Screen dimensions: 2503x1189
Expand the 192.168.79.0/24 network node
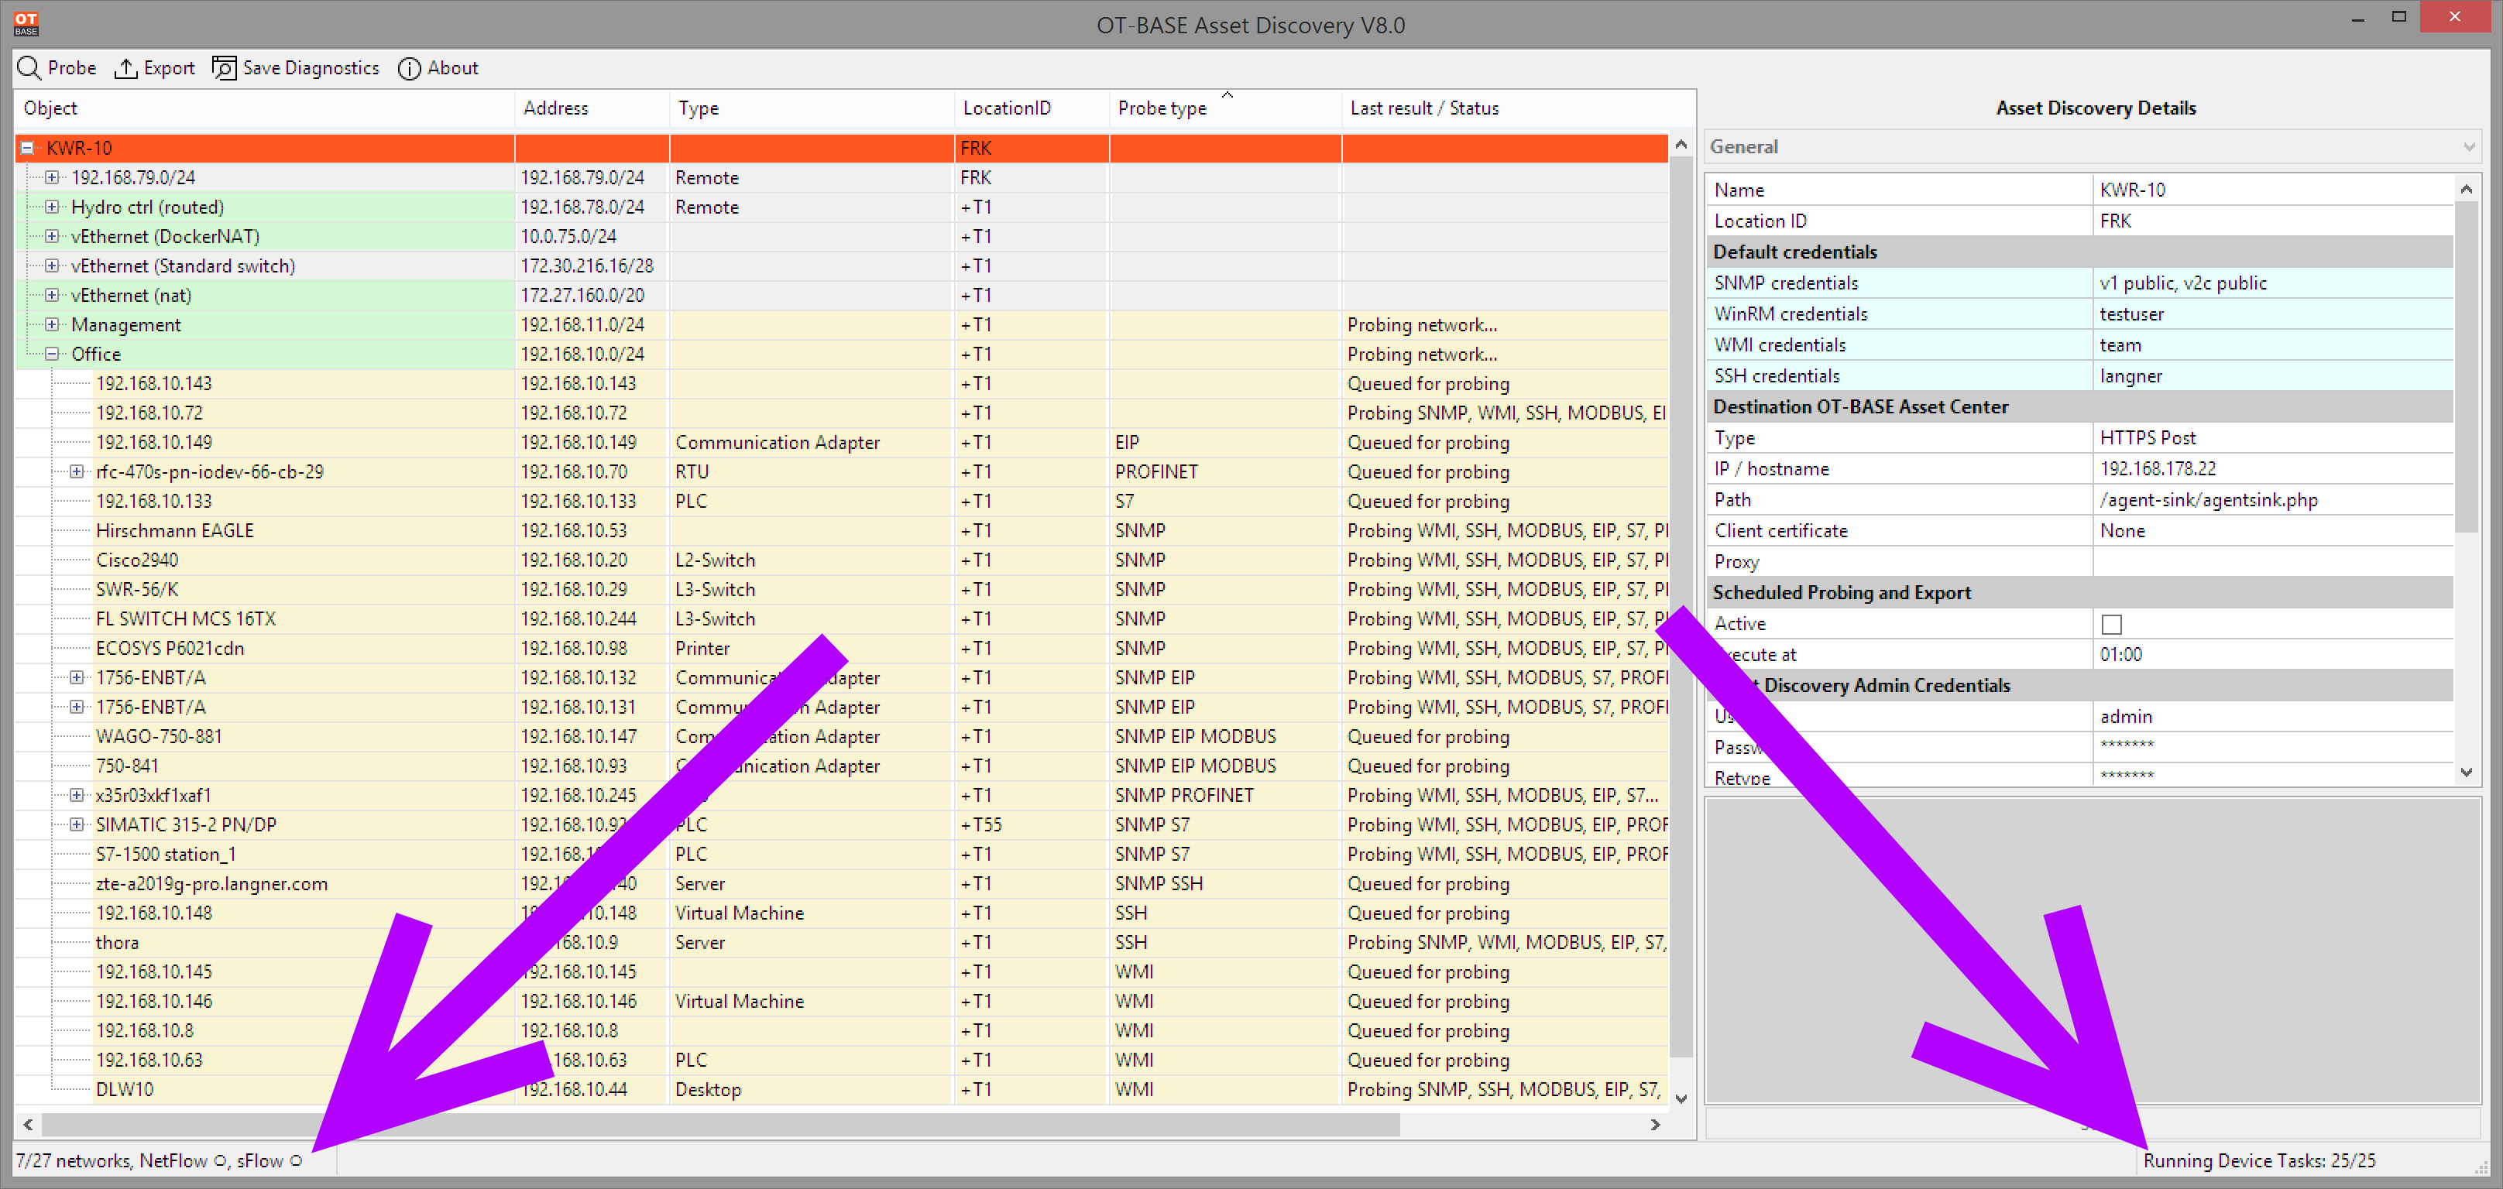(x=53, y=176)
